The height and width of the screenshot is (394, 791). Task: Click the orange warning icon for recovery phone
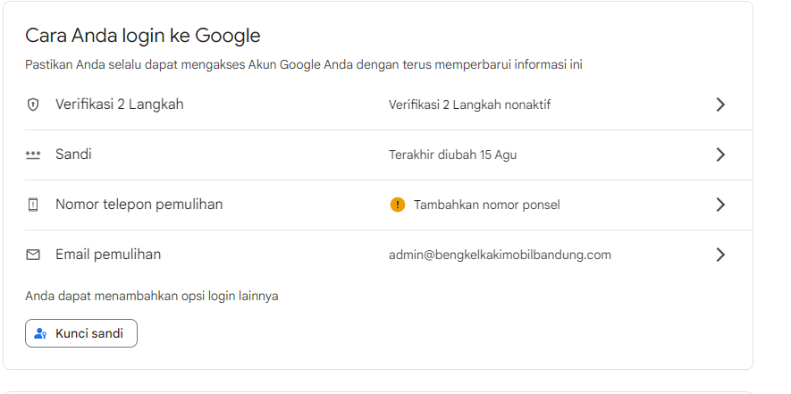click(x=398, y=205)
